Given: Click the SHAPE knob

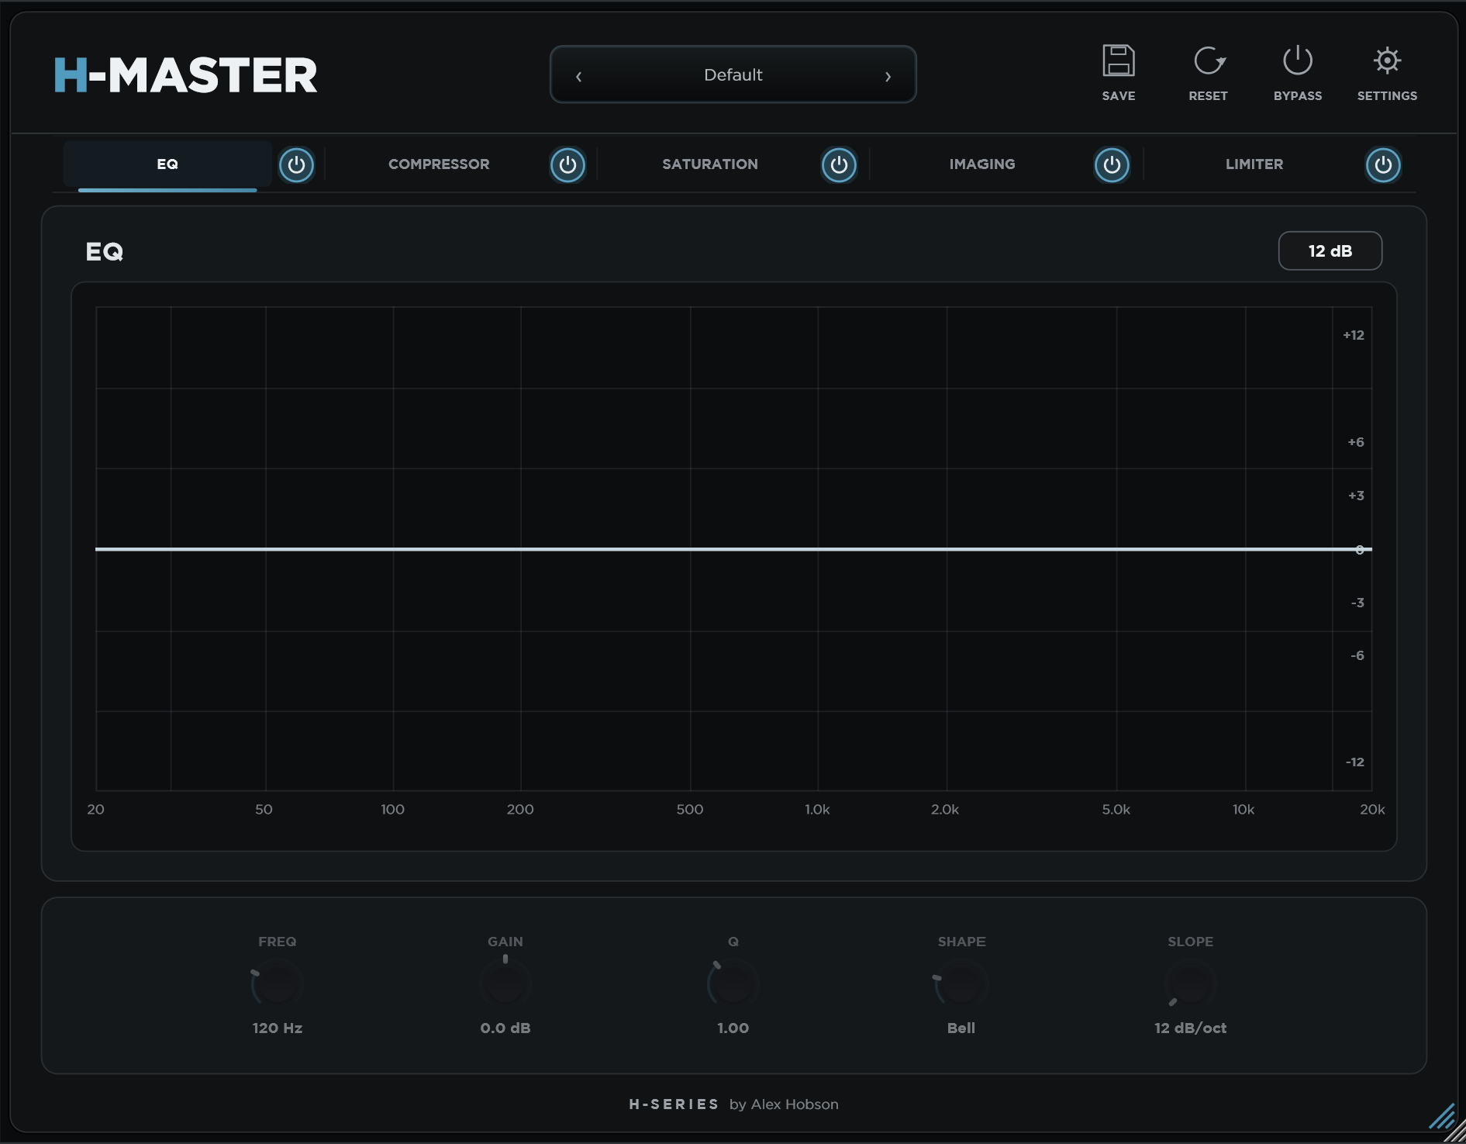Looking at the screenshot, I should coord(961,984).
